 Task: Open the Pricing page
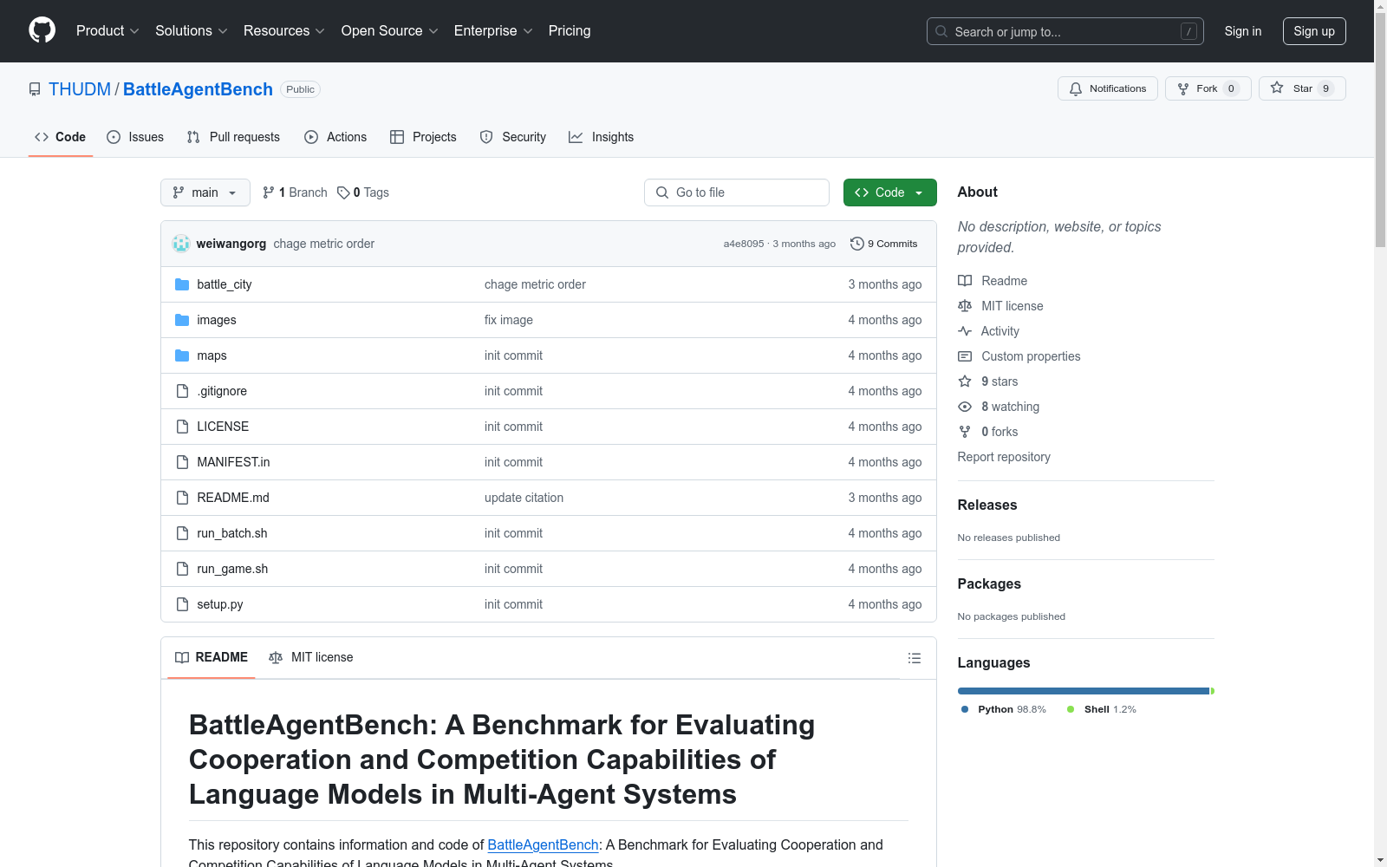pos(570,31)
